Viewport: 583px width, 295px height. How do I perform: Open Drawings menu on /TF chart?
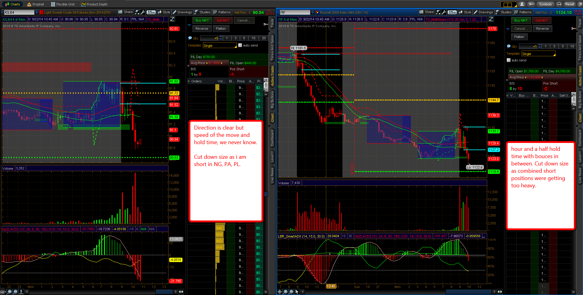[483, 12]
